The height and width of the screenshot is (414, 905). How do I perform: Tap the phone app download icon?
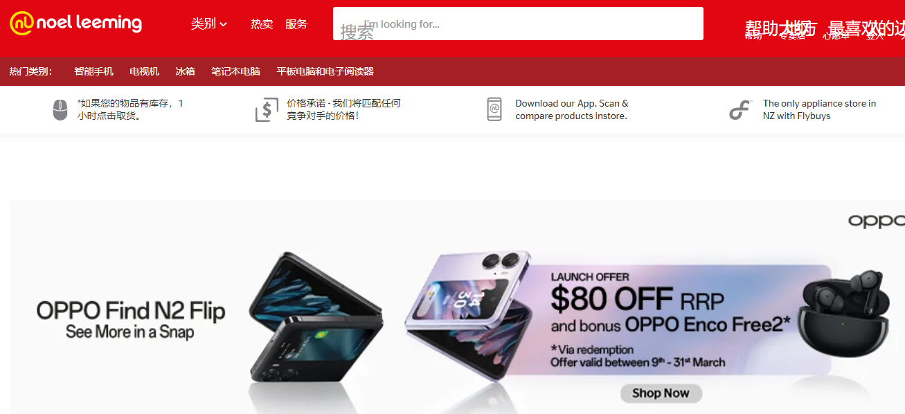tap(494, 109)
